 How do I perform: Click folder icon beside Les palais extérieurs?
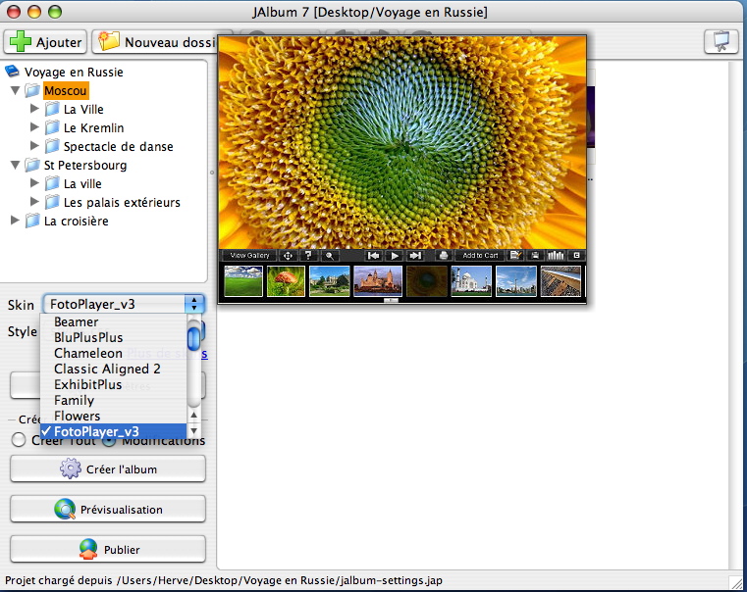pos(52,202)
